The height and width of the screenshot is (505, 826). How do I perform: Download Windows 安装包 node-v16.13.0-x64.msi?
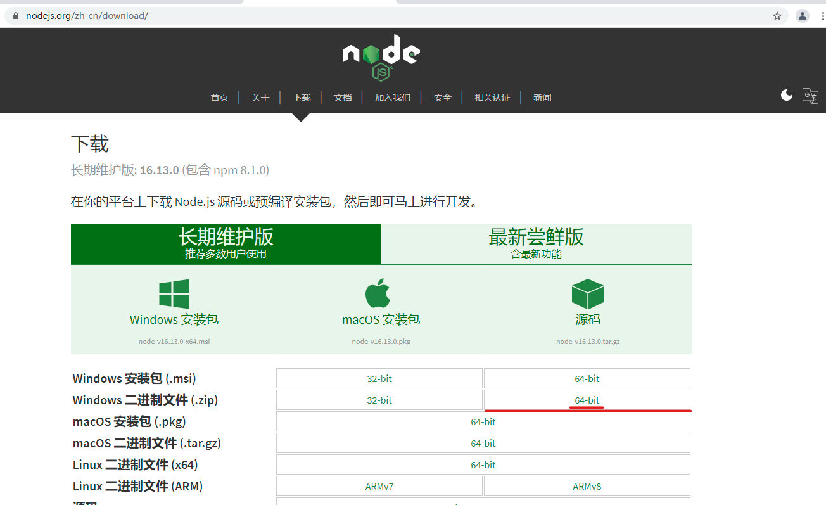click(174, 319)
